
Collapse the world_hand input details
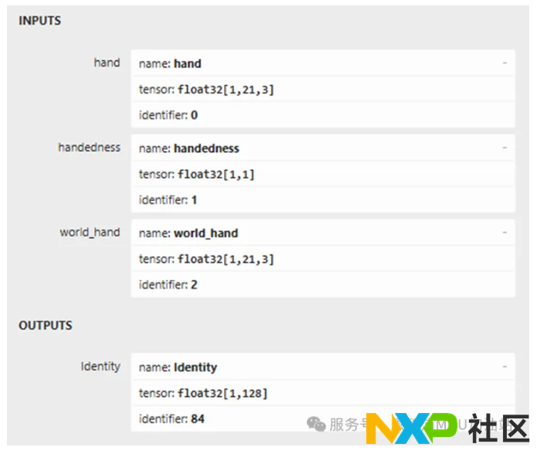pos(505,233)
